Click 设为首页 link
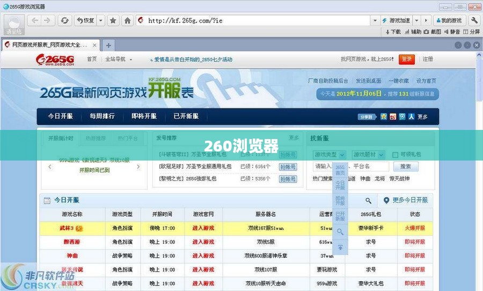 [x=426, y=81]
